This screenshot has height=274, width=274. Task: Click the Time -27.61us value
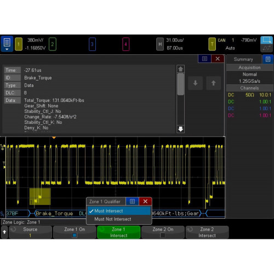point(33,70)
